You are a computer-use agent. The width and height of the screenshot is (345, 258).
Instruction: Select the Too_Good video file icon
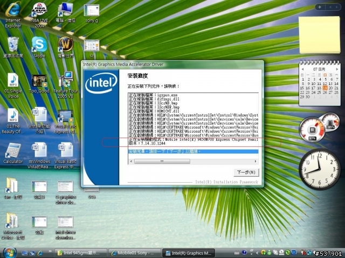[x=39, y=84]
